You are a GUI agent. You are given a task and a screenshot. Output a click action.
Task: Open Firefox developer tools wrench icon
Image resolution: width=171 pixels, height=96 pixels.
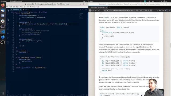tap(157, 10)
